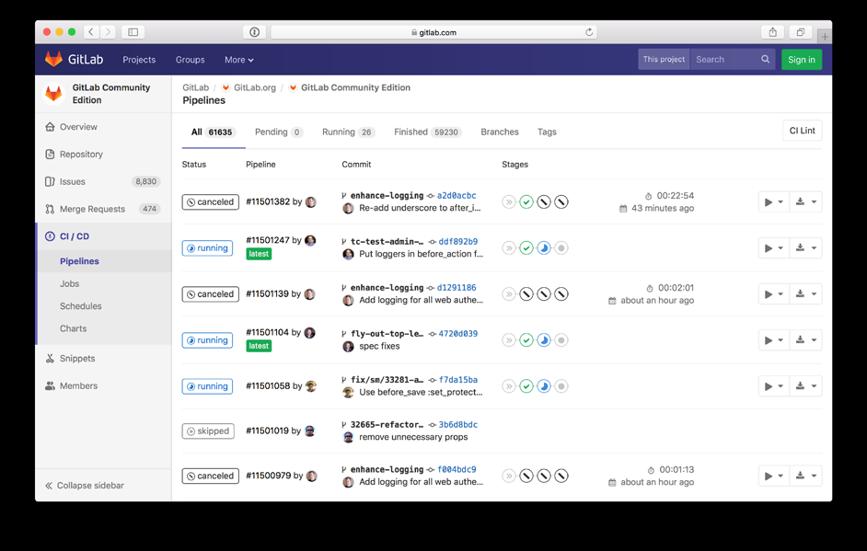Click the last canceled stage icon for pipeline #11500979
Screen dimensions: 867x551
(561, 476)
